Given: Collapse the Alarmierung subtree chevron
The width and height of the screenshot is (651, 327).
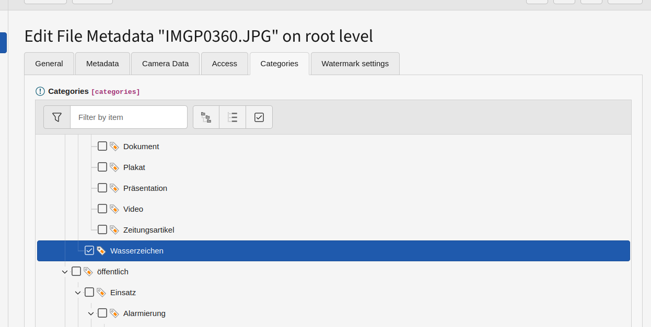Looking at the screenshot, I should [91, 313].
